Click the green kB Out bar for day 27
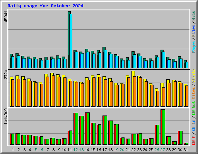Screen dimensions: 198x154 [164, 127]
